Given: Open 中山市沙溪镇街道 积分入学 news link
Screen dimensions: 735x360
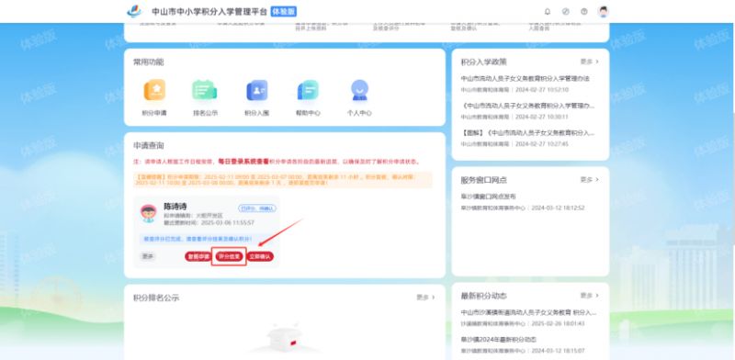Looking at the screenshot, I should pyautogui.click(x=528, y=312).
